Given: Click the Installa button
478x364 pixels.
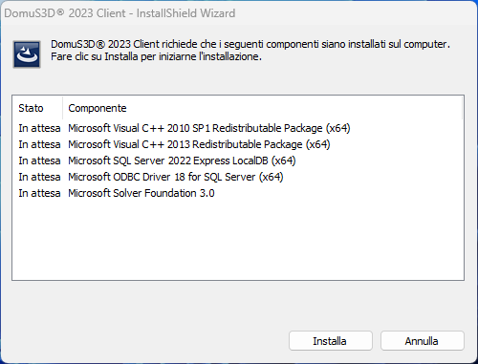Looking at the screenshot, I should tap(331, 341).
